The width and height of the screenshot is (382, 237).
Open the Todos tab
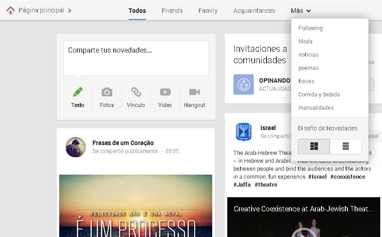pyautogui.click(x=137, y=11)
